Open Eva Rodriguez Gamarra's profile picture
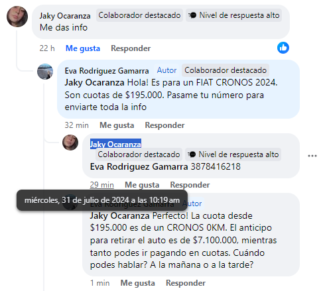Image resolution: width=325 pixels, height=291 pixels. pyautogui.click(x=45, y=72)
